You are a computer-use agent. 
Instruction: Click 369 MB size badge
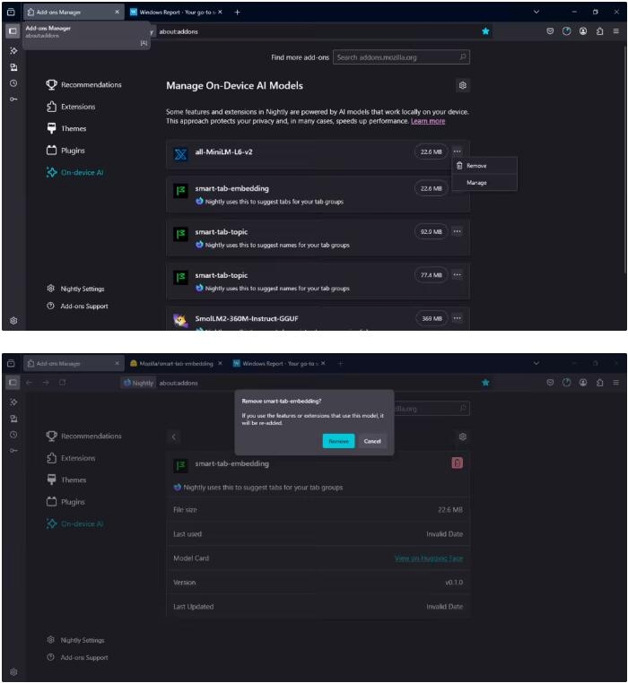click(432, 318)
